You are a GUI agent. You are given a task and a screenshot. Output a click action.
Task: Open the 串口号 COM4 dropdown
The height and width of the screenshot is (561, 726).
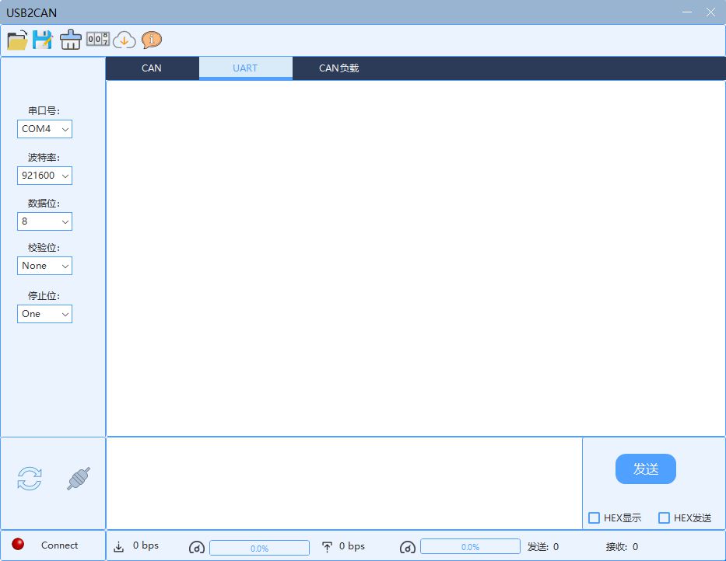(44, 129)
